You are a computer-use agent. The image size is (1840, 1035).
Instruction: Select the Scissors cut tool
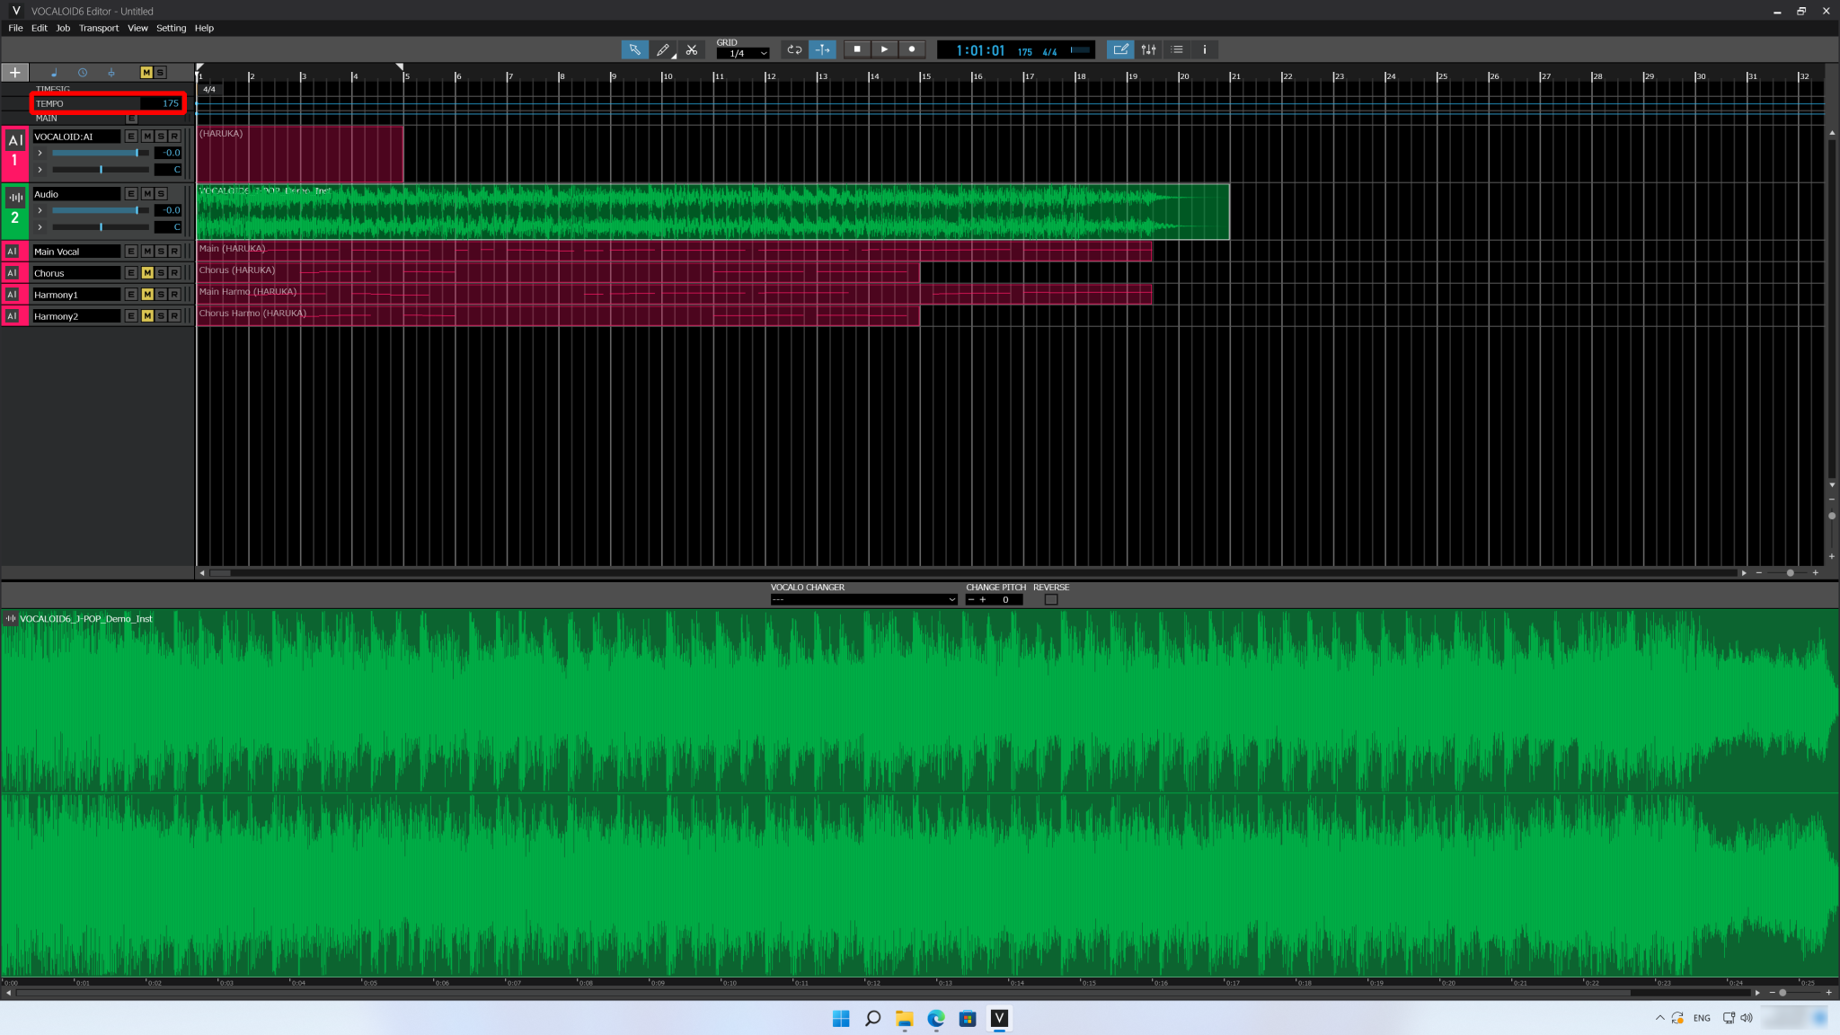pyautogui.click(x=693, y=49)
